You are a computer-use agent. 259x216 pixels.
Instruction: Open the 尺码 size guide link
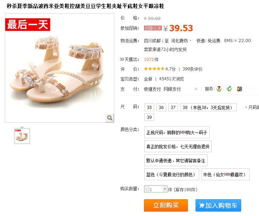coord(252,107)
